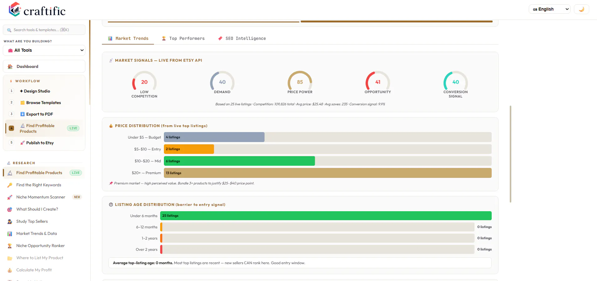
Task: Click the NEW badge on Niche Momentum Scanner
Action: [77, 197]
